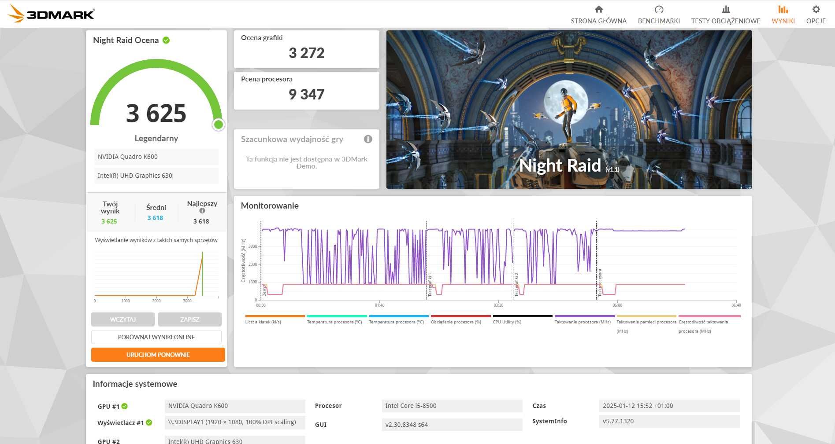Click the WCZYTAJ button
Viewport: 835px width, 444px height.
point(123,319)
